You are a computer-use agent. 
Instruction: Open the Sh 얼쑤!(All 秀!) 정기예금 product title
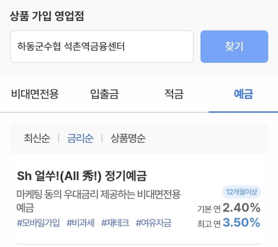pos(82,176)
